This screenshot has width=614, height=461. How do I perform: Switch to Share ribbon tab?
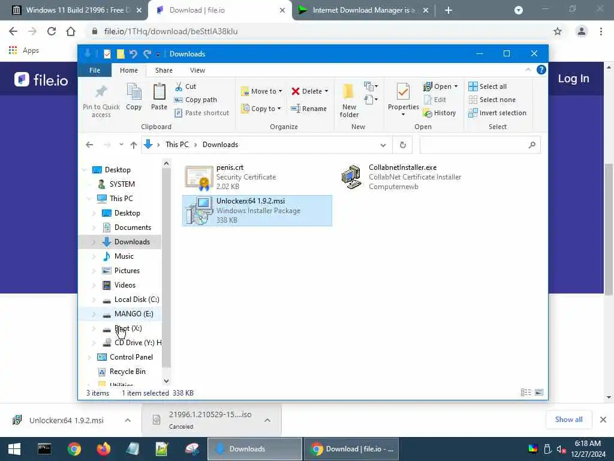(x=164, y=70)
